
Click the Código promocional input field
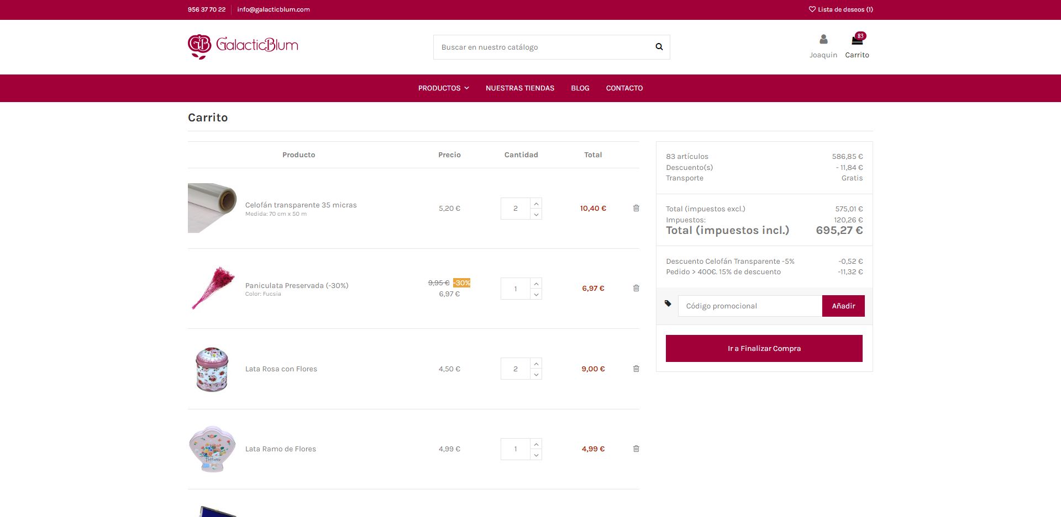[750, 306]
